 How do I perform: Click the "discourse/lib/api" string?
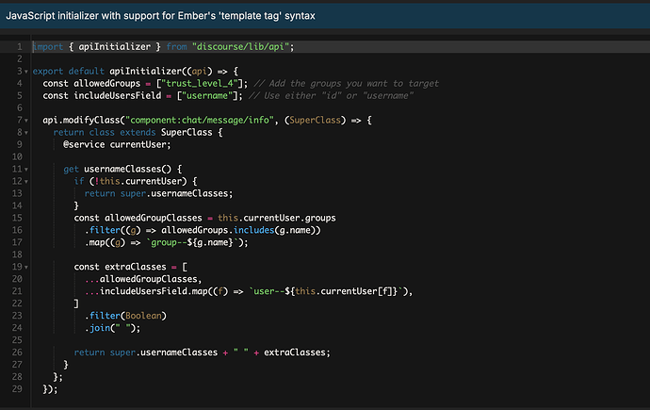coord(240,47)
